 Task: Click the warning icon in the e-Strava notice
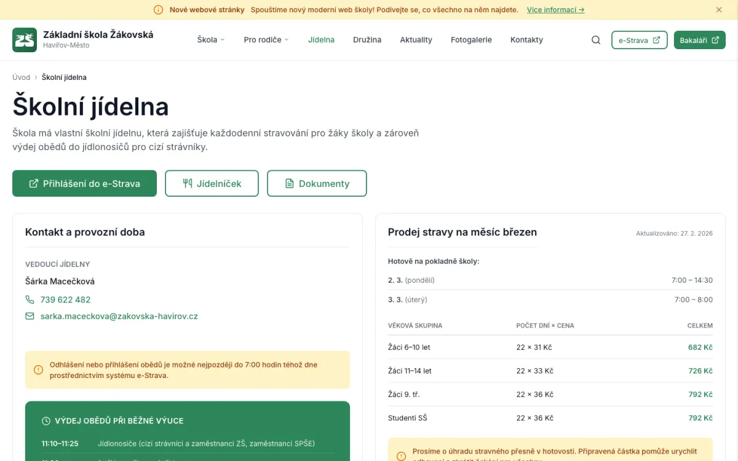tap(38, 370)
